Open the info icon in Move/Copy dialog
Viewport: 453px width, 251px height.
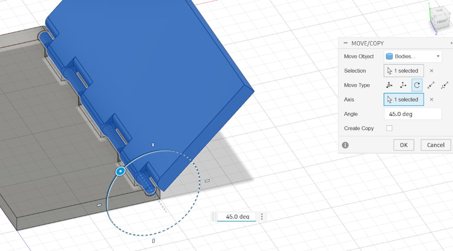coord(345,145)
